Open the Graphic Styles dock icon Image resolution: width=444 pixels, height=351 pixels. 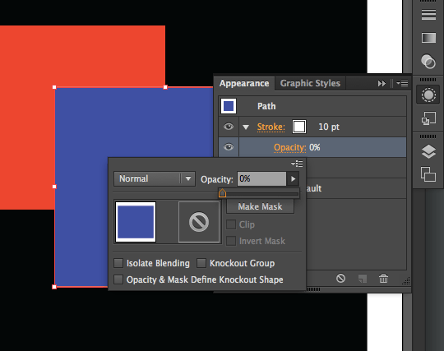(x=428, y=118)
